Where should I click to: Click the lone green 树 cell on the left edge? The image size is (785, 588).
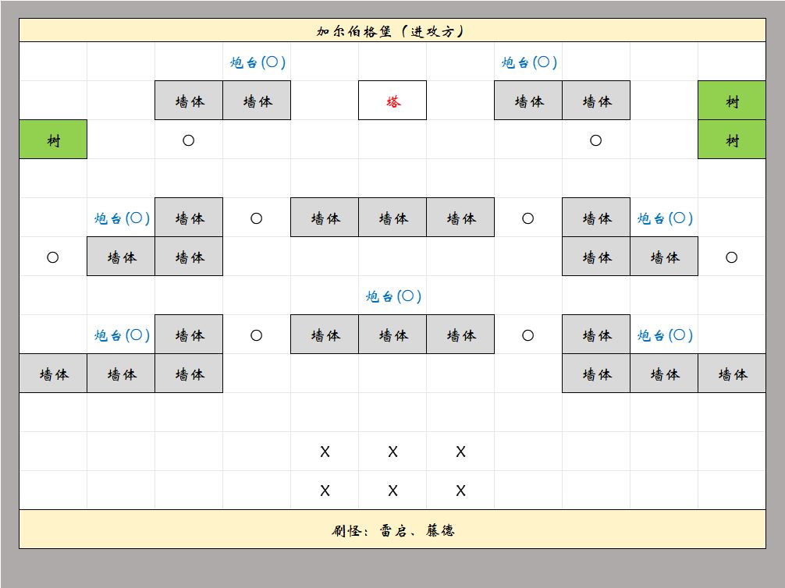click(x=53, y=140)
